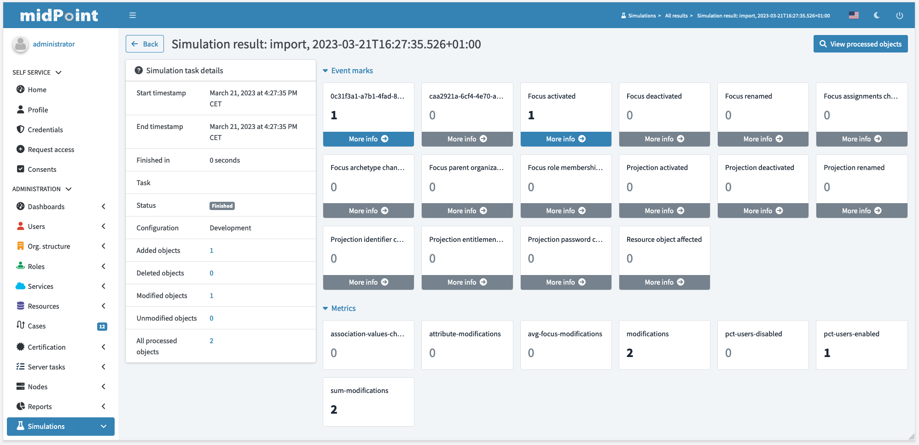Click the hamburger menu icon
This screenshot has width=919, height=445.
[133, 15]
